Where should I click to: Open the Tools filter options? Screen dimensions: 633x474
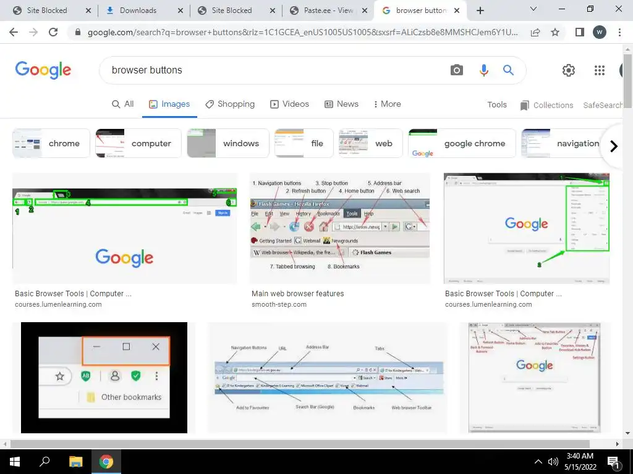tap(496, 105)
